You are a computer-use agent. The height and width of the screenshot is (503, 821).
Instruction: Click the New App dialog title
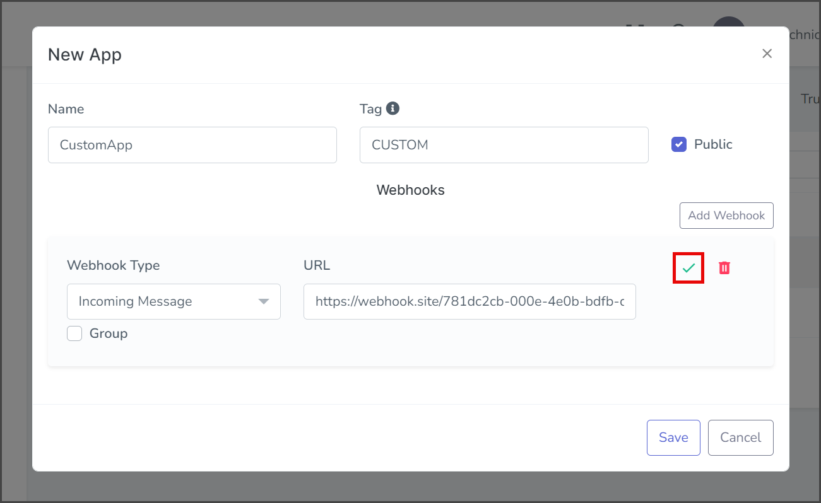(85, 55)
